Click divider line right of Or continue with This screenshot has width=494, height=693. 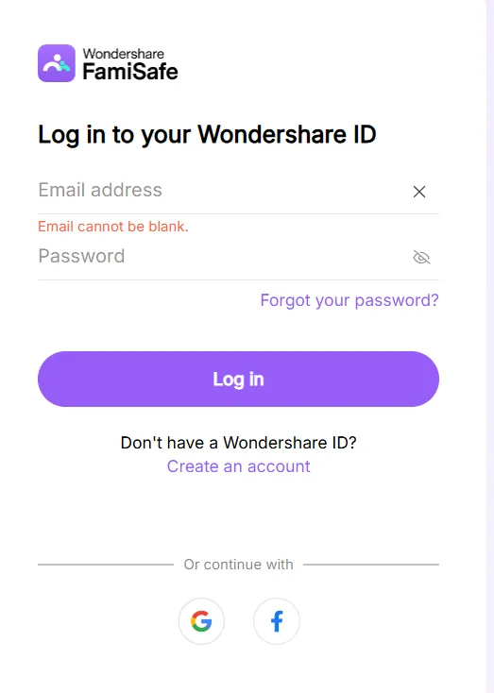point(371,565)
